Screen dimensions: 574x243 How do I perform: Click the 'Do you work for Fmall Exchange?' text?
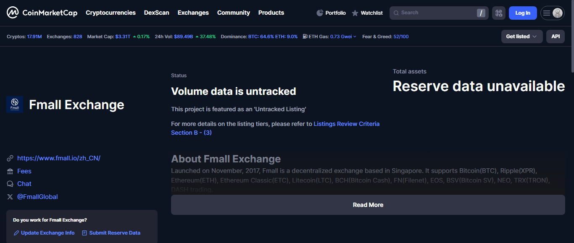tap(50, 220)
